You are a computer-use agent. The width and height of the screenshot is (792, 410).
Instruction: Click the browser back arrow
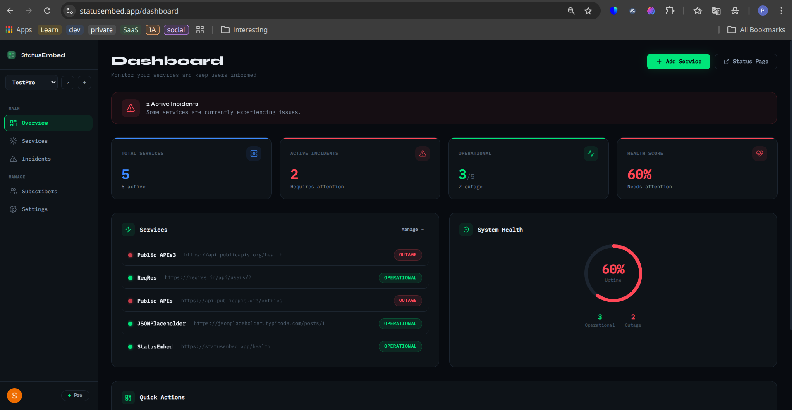coord(10,11)
